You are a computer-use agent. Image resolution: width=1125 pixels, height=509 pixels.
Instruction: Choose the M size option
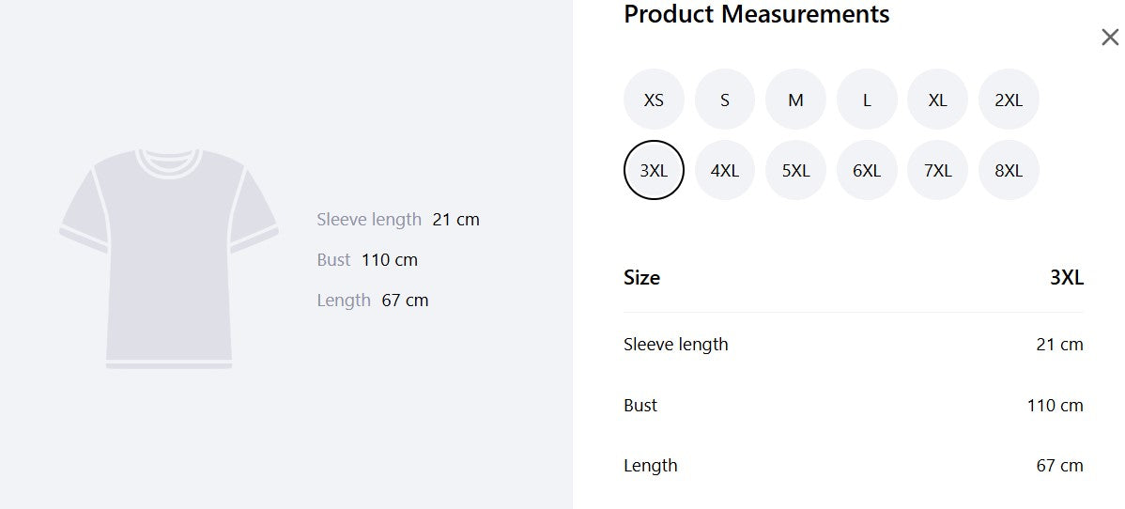[795, 100]
